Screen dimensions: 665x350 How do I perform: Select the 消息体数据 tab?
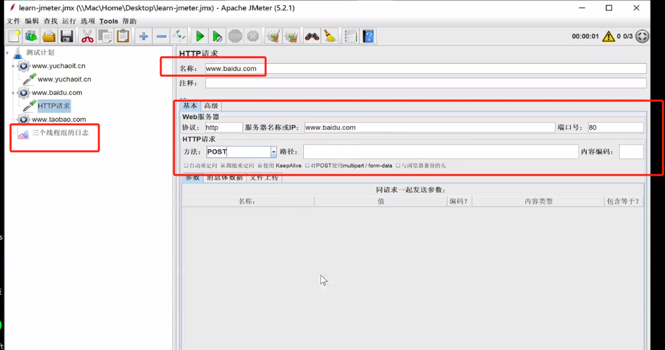coord(225,178)
